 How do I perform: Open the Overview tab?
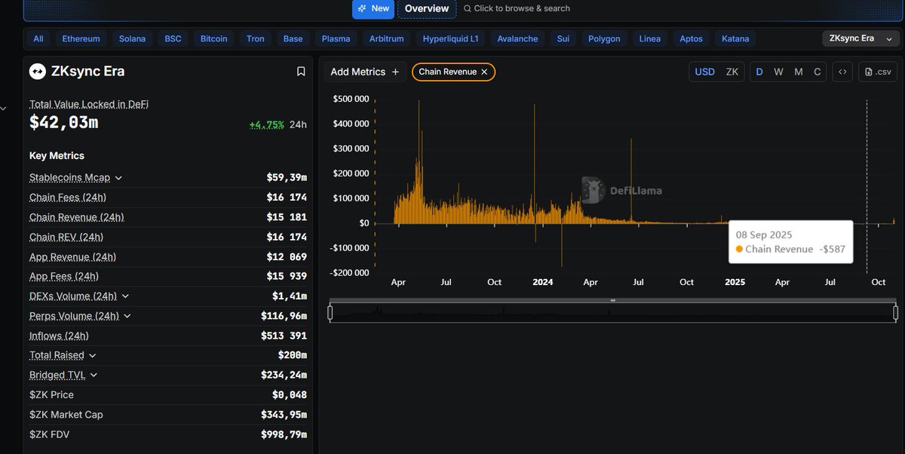click(x=427, y=8)
